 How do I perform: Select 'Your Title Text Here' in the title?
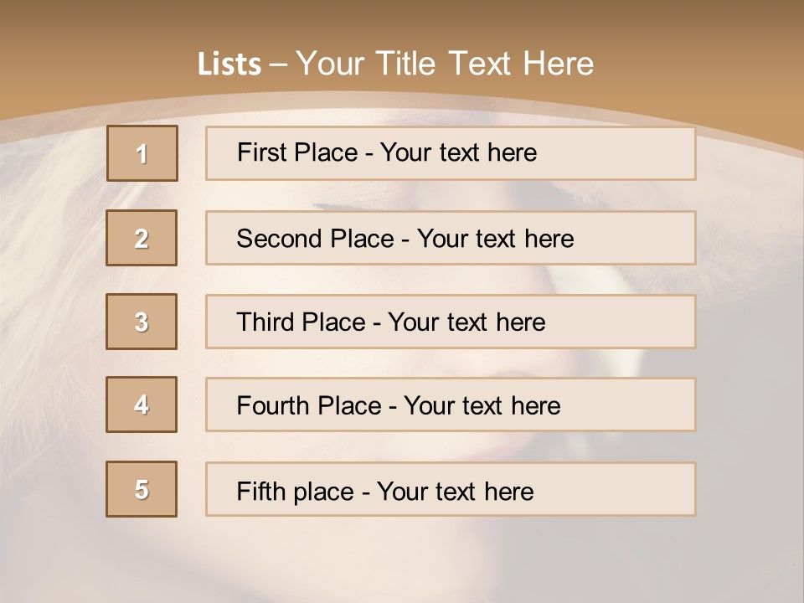pyautogui.click(x=445, y=64)
